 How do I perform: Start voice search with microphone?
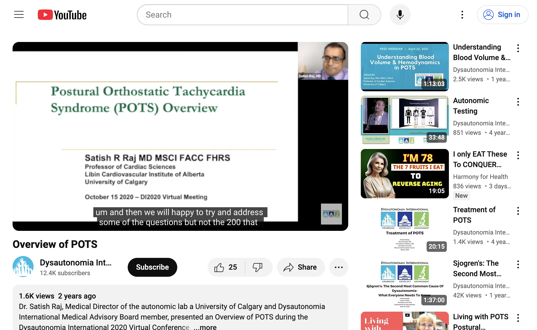pyautogui.click(x=400, y=15)
